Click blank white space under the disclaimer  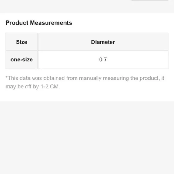click(87, 95)
